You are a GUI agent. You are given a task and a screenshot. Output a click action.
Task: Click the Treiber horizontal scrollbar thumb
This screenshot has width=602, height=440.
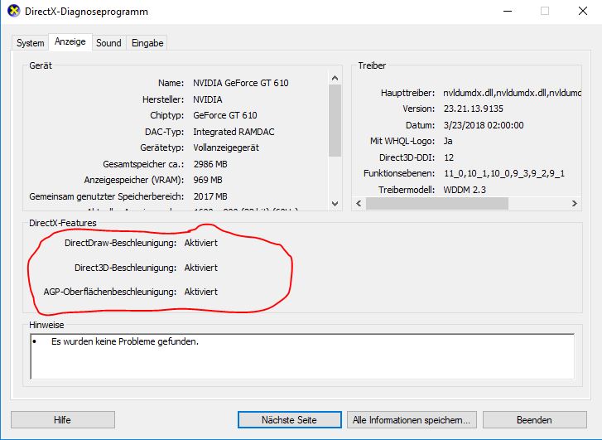click(x=437, y=203)
